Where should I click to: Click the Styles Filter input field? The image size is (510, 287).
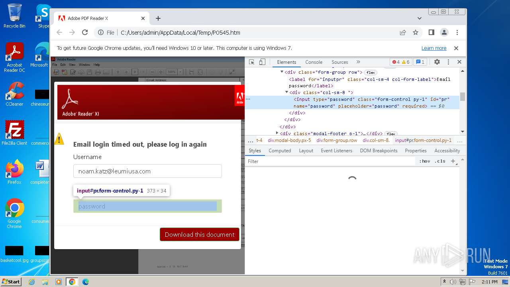[x=331, y=161]
